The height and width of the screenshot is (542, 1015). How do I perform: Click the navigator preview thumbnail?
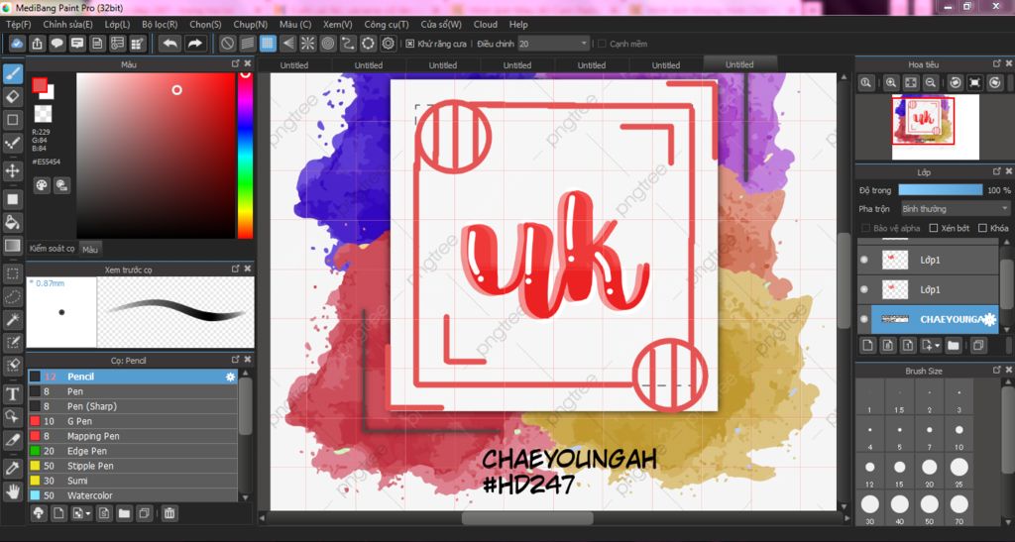click(x=935, y=127)
